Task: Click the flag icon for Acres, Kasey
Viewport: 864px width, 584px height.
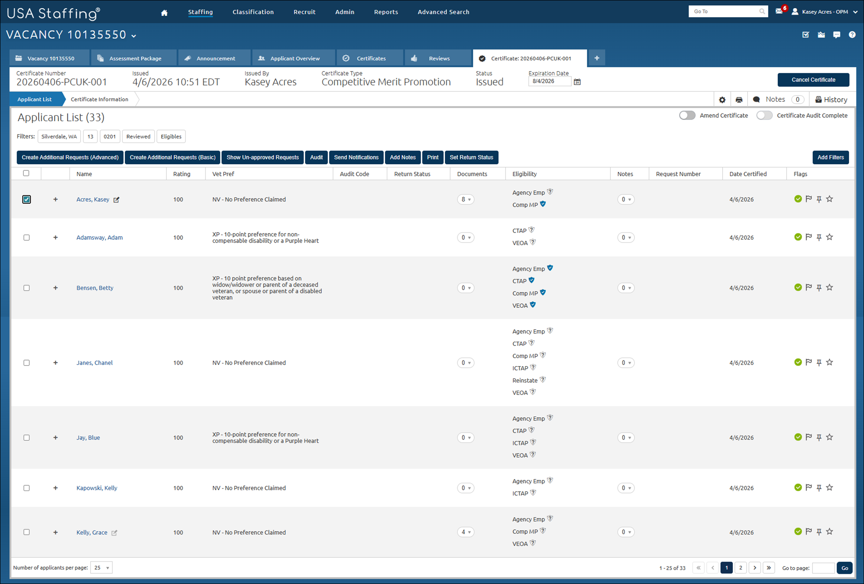Action: [809, 199]
